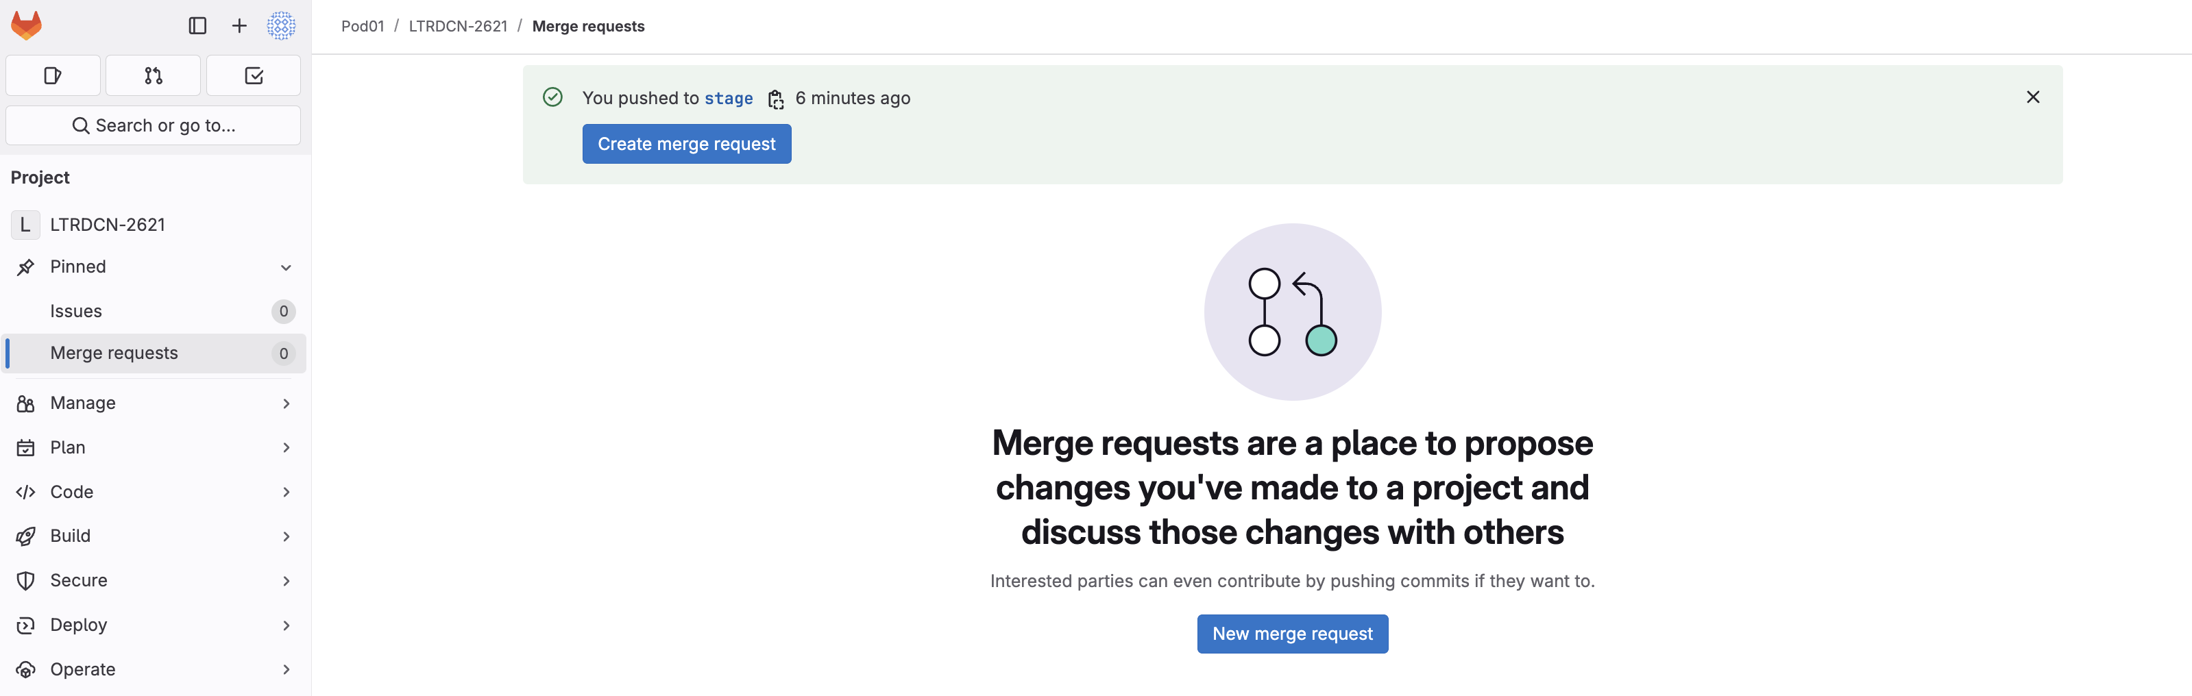The image size is (2192, 696).
Task: Open merge requests shortcut icon
Action: 153,76
